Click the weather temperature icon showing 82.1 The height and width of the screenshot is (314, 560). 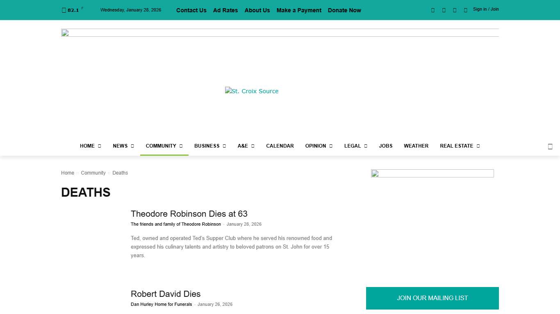[64, 10]
